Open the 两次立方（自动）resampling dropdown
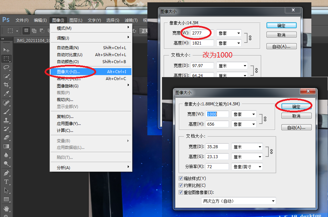328x217 pixels. 239,201
